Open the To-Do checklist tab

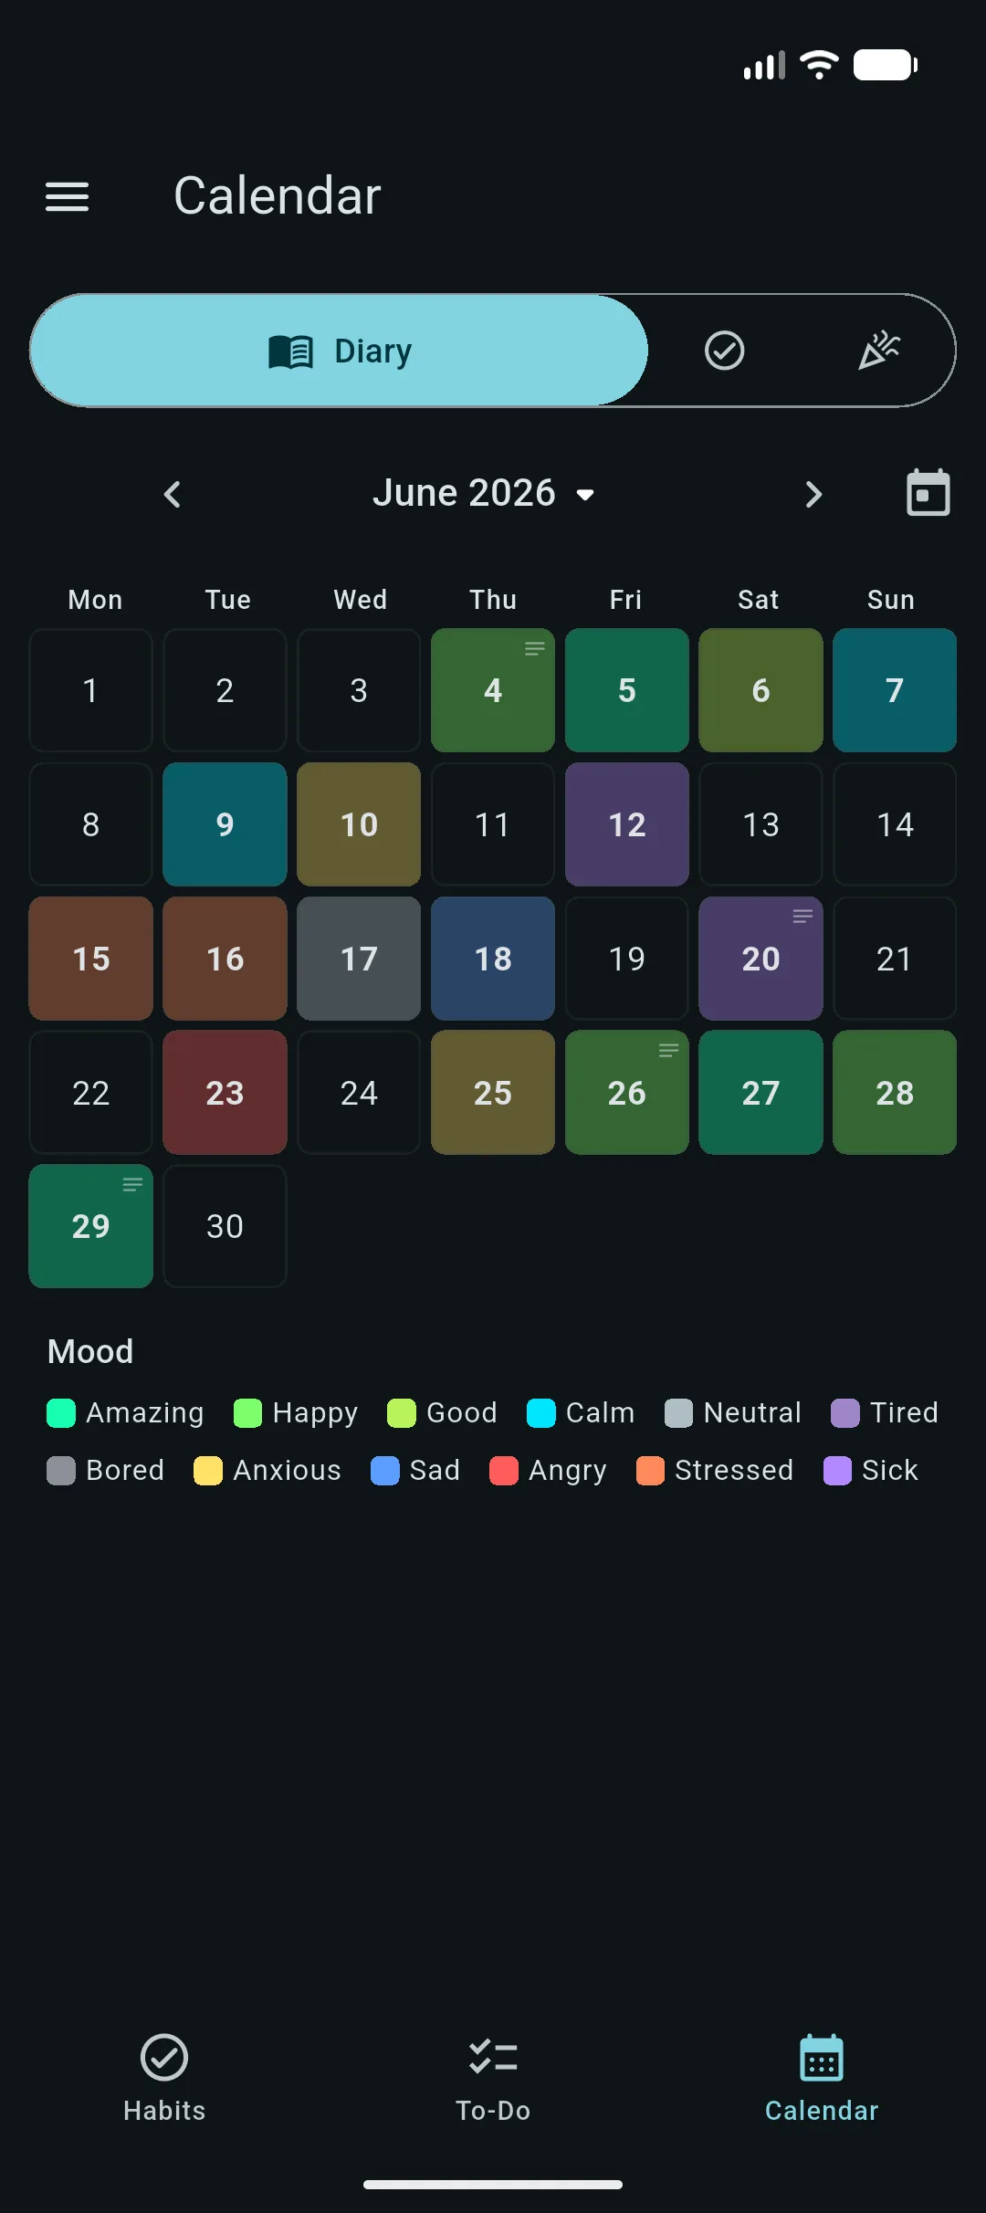pyautogui.click(x=493, y=2076)
